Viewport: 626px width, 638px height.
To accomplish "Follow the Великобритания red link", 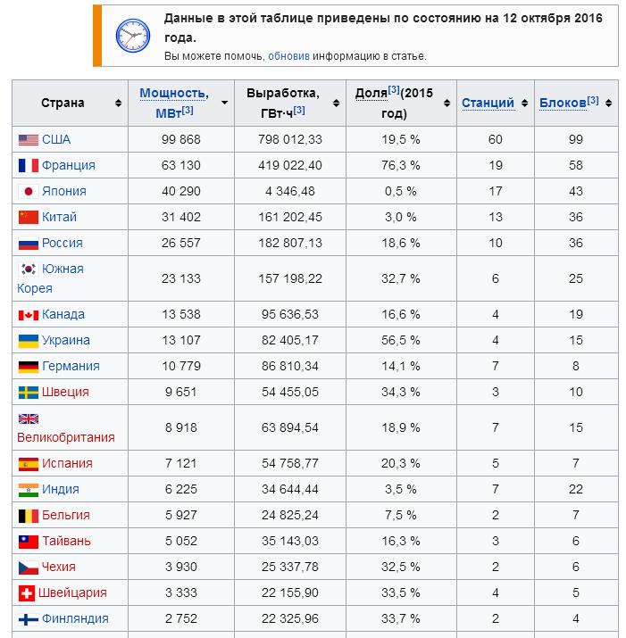I will (66, 437).
